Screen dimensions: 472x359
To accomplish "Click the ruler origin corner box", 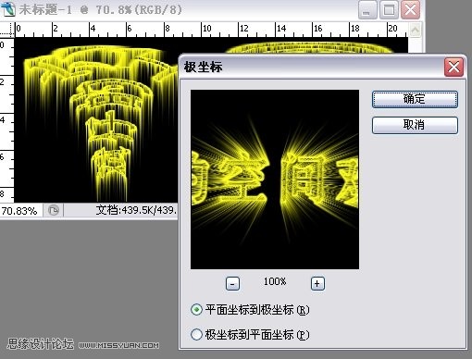I will pyautogui.click(x=7, y=30).
